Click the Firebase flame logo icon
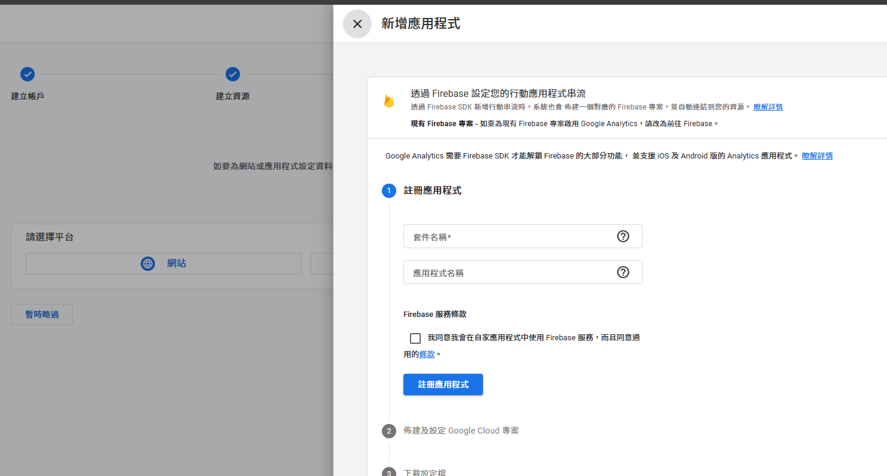The height and width of the screenshot is (476, 887). tap(389, 101)
